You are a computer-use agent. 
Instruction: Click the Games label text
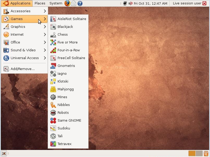click(x=17, y=19)
